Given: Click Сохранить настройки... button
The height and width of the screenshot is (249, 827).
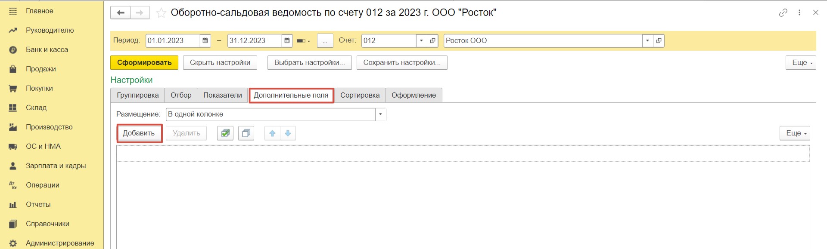Looking at the screenshot, I should 402,63.
